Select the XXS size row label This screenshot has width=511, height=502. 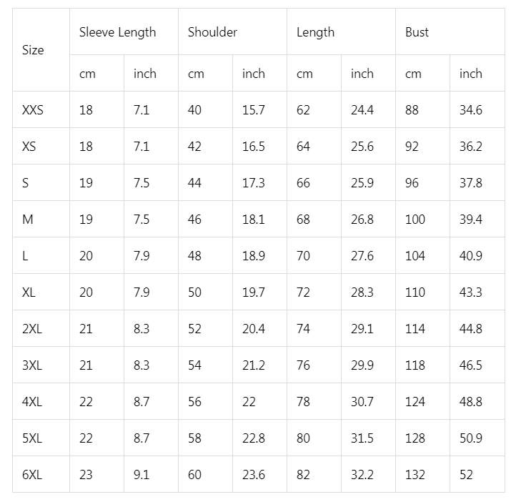tap(33, 110)
